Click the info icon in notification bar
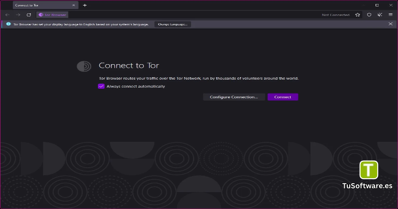Screen dimensions: 398x209 tap(8, 24)
